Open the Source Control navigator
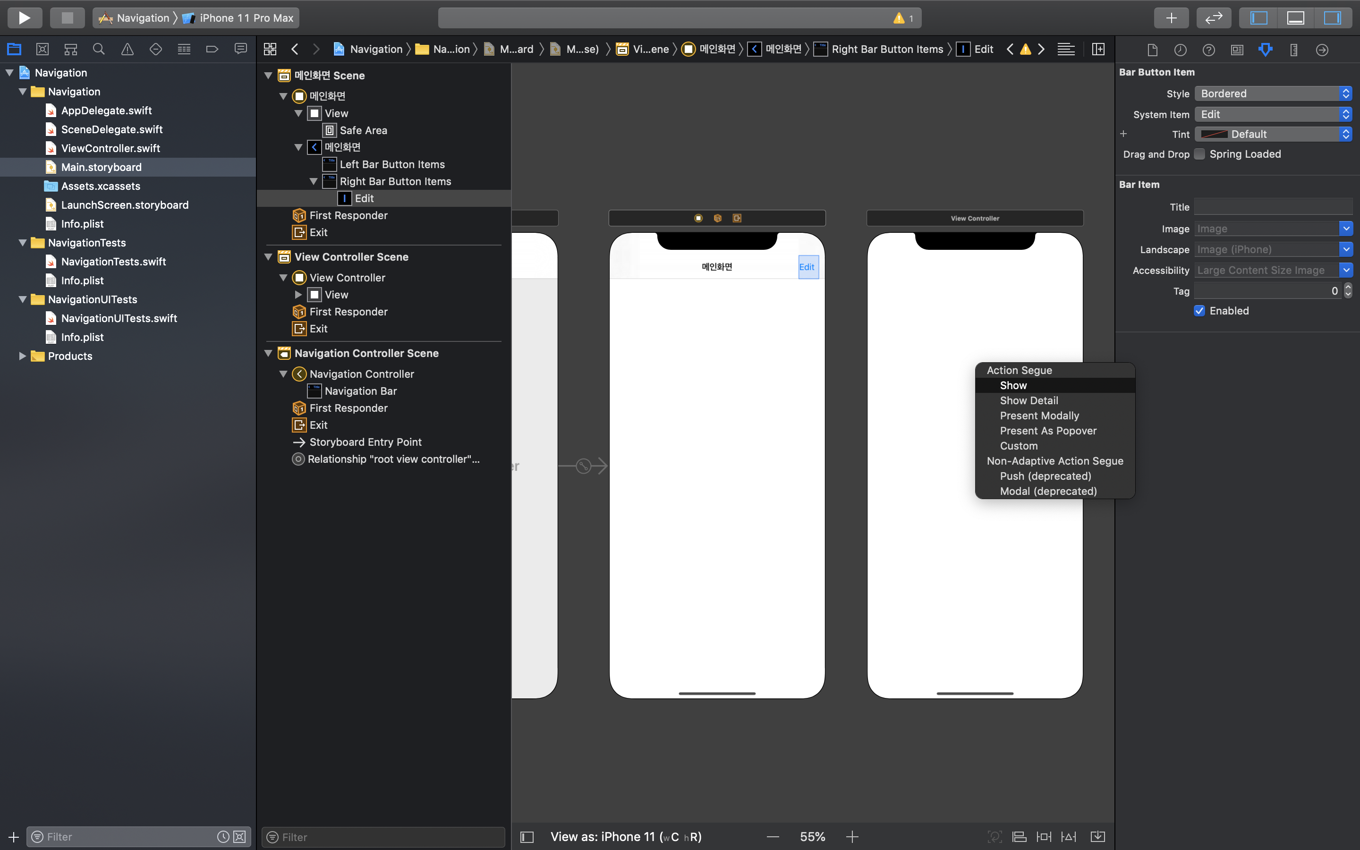Image resolution: width=1360 pixels, height=850 pixels. [42, 50]
